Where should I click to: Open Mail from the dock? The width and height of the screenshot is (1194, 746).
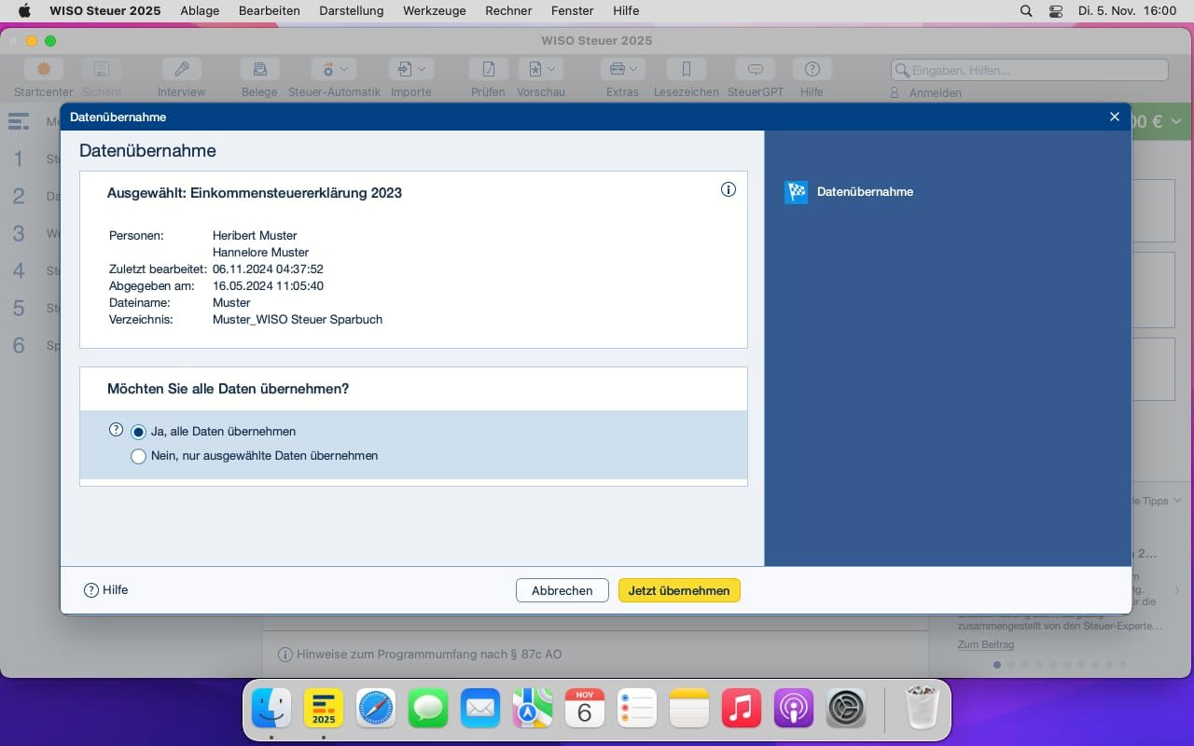coord(480,710)
